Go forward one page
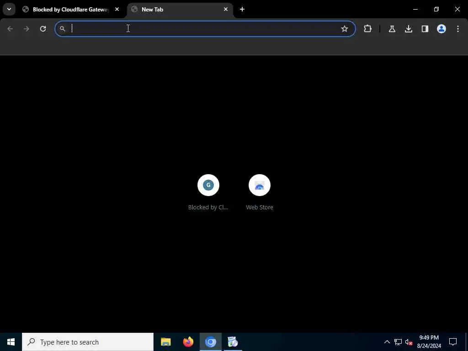 click(27, 29)
